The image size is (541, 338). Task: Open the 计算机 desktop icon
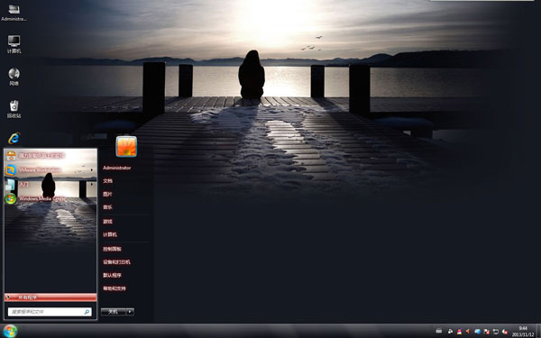pyautogui.click(x=14, y=44)
